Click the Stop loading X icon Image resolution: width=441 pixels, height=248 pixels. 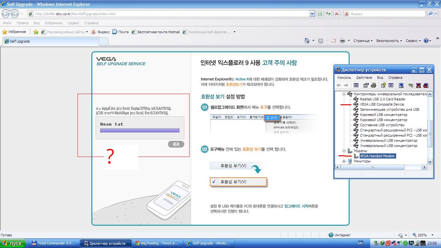click(336, 14)
